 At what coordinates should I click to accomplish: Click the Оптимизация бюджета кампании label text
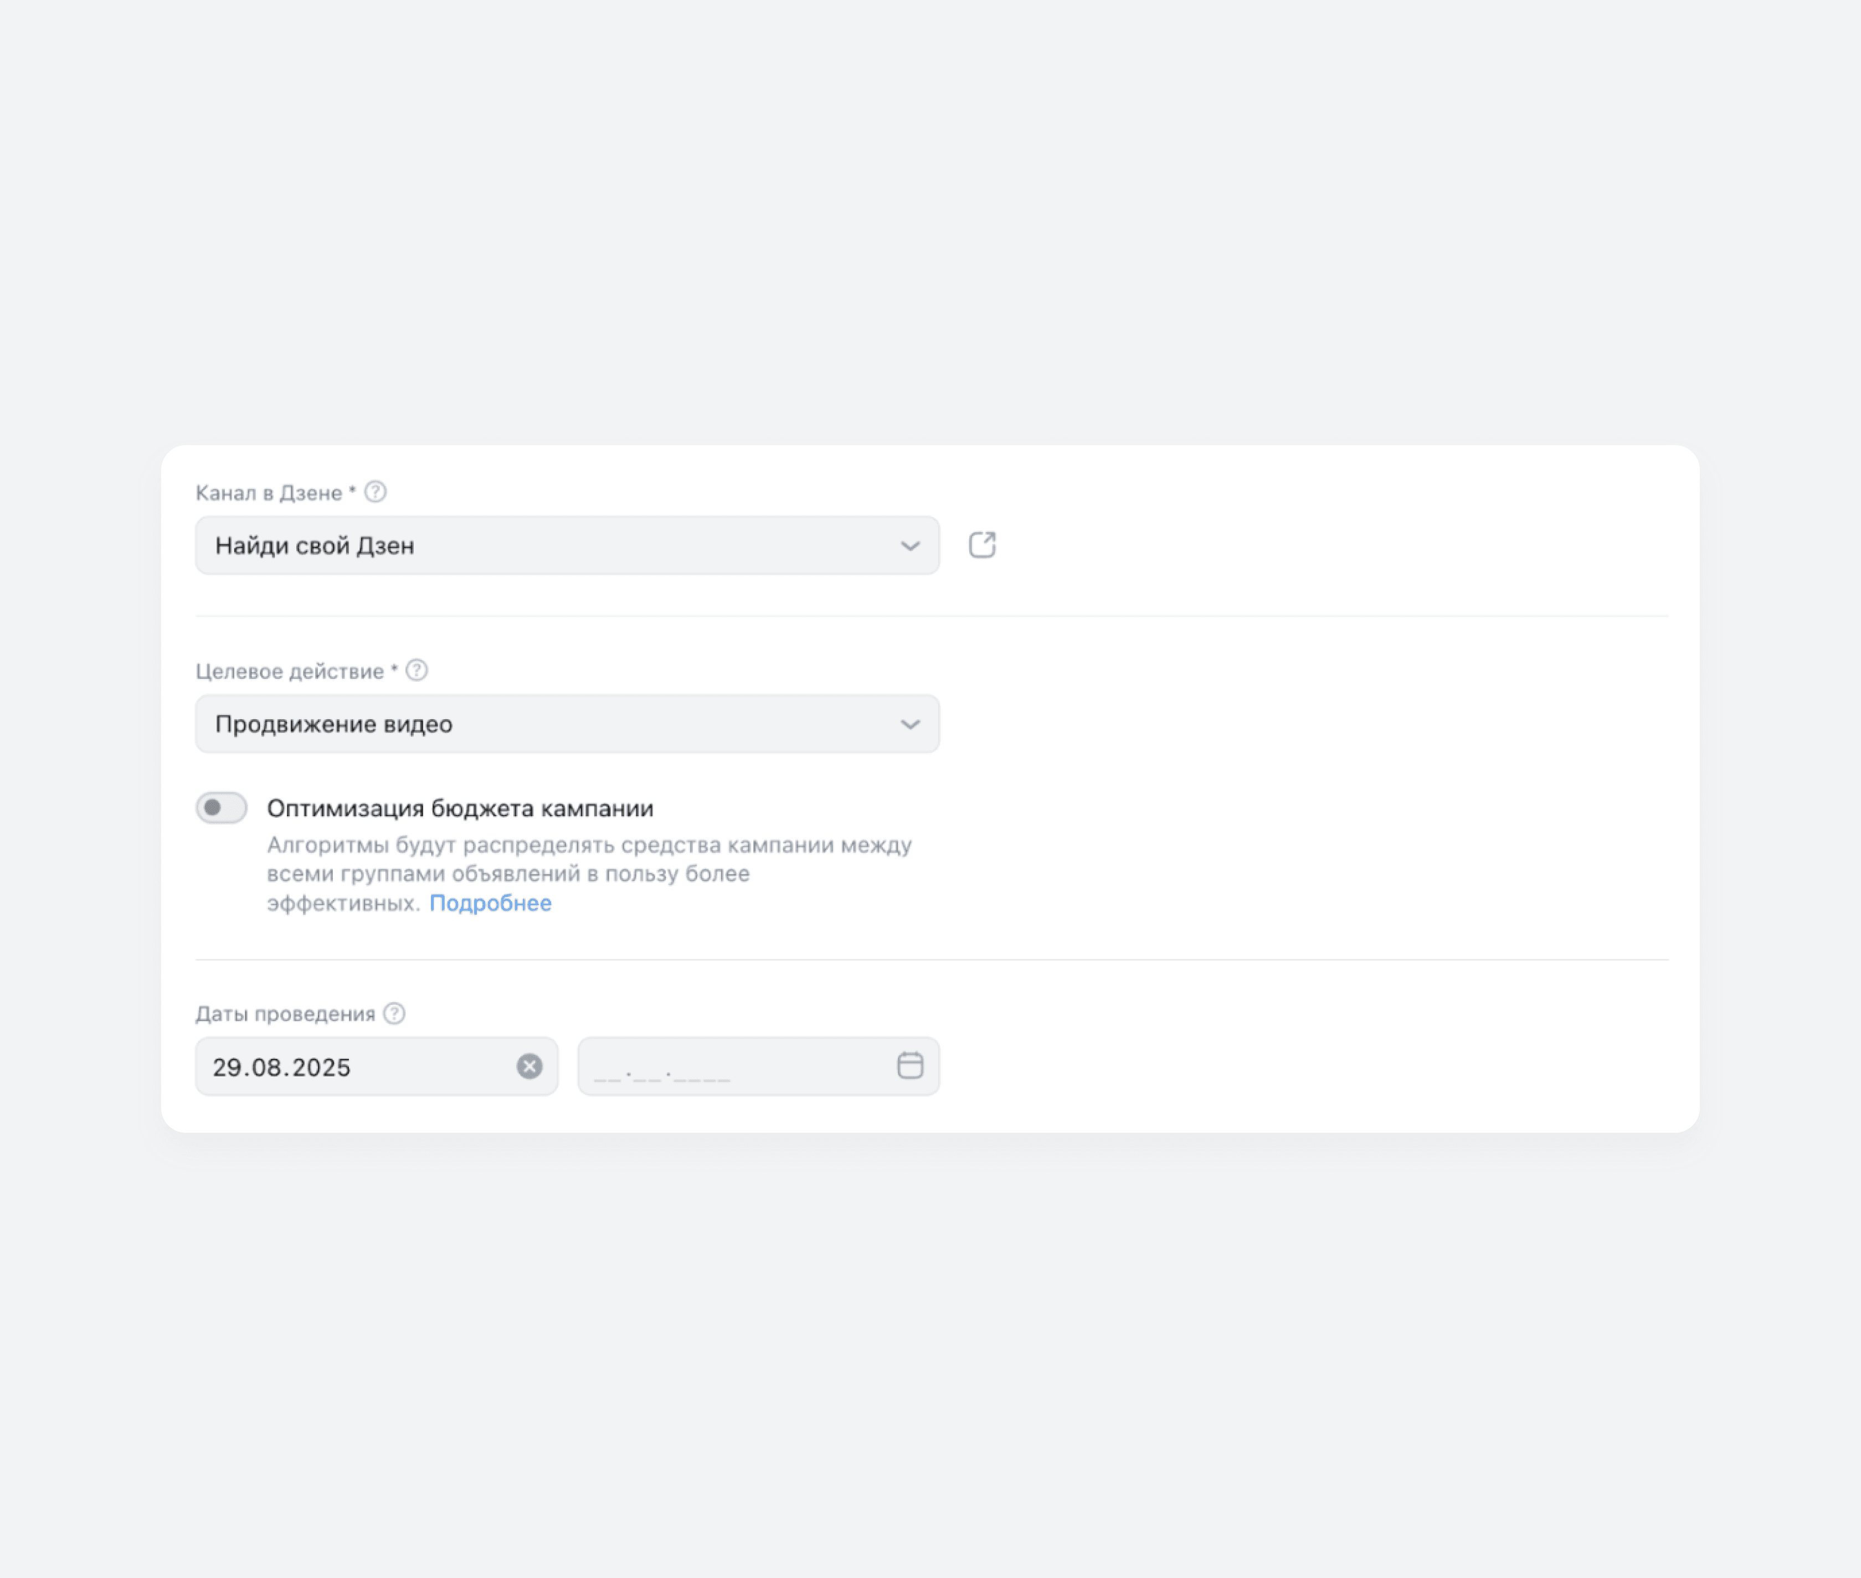pos(460,809)
